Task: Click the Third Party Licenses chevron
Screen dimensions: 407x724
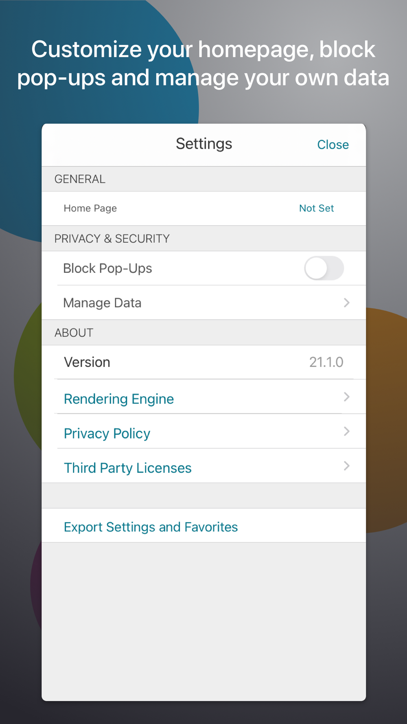Action: click(346, 466)
